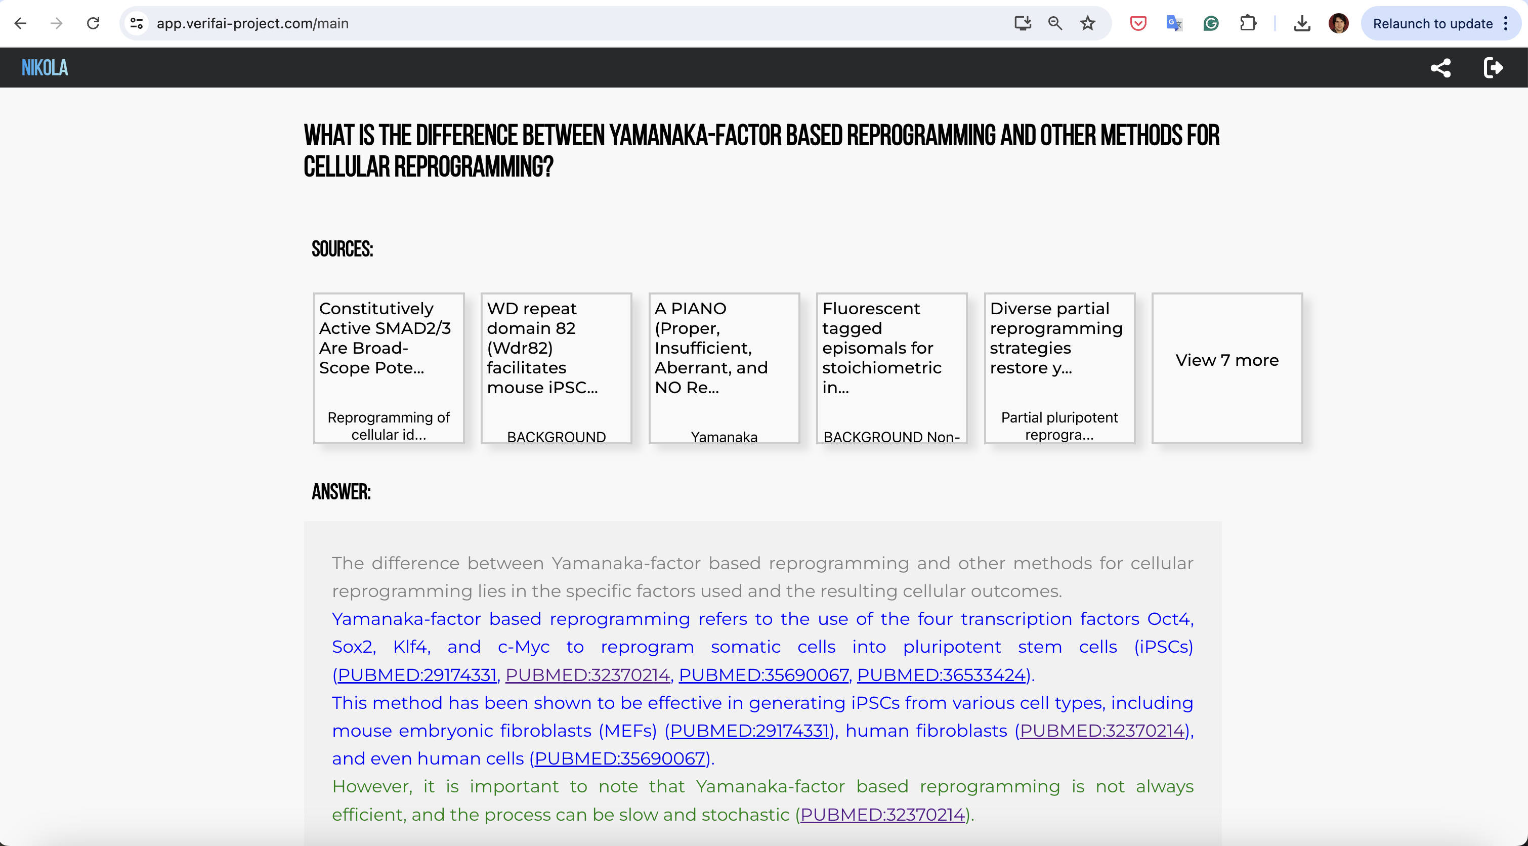Open the Pocket extension icon
Screen dimensions: 1528x846
click(x=1138, y=23)
